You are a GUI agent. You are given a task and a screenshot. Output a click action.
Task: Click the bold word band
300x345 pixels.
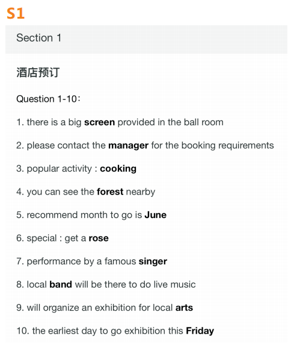point(61,285)
